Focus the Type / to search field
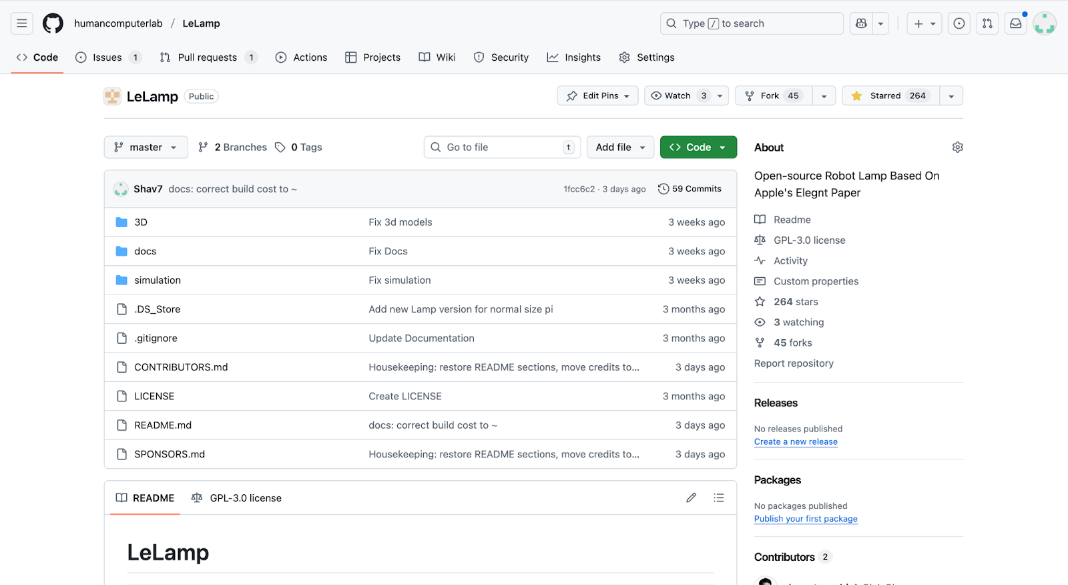This screenshot has height=585, width=1068. [x=752, y=23]
